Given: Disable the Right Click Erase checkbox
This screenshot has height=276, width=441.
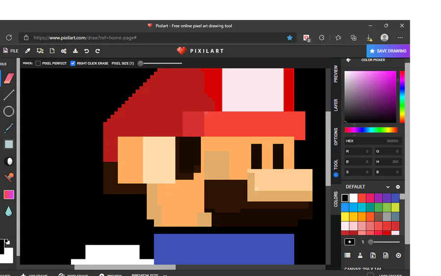Looking at the screenshot, I should 73,63.
